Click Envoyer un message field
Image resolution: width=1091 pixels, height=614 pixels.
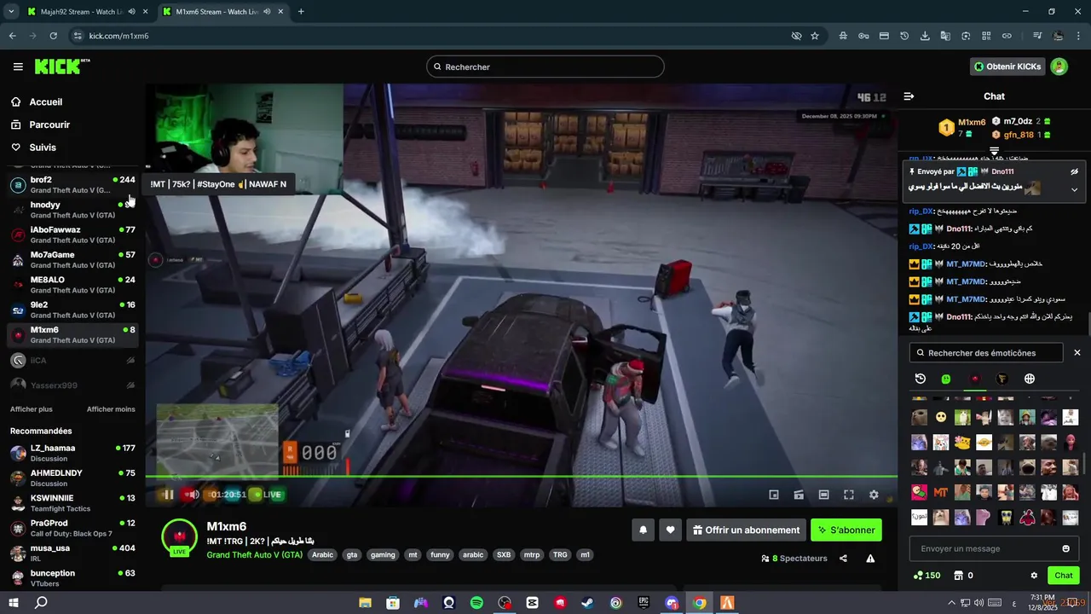[984, 548]
